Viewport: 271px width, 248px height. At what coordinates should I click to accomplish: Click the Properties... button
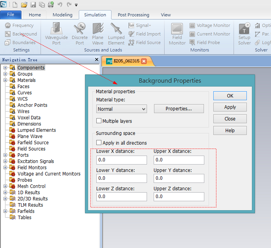[x=179, y=109]
